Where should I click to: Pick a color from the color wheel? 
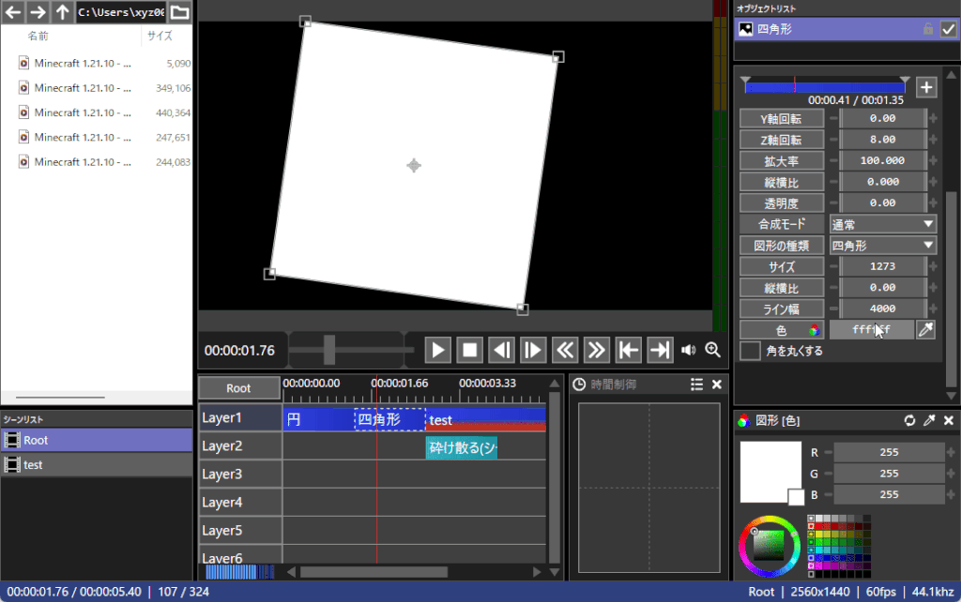770,546
